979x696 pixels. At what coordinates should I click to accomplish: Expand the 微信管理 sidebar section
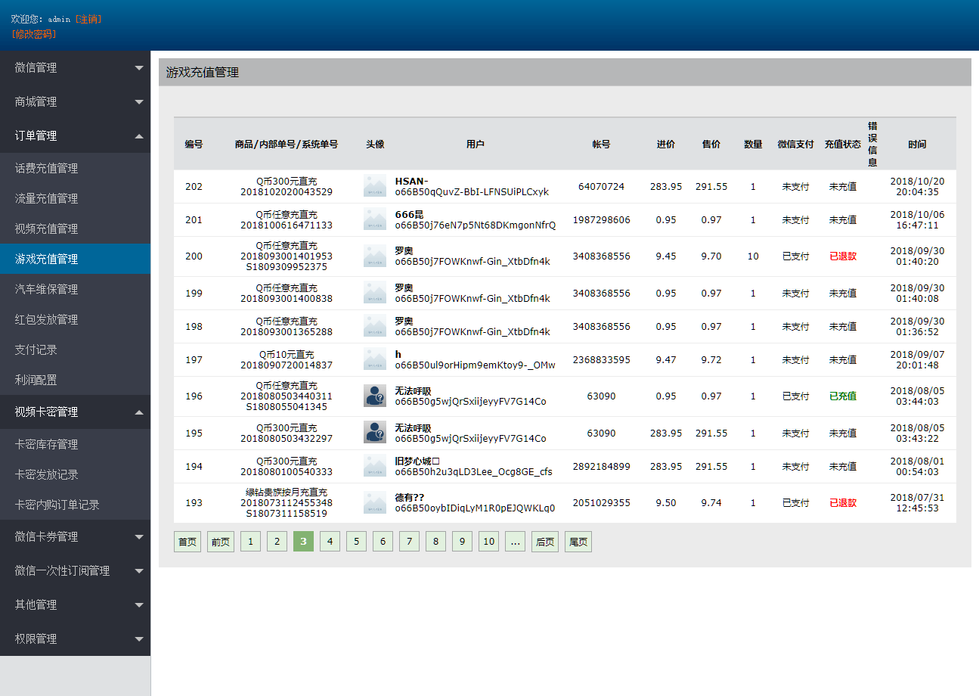[75, 67]
